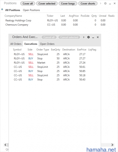Sort executions by Side column
Image resolution: width=118 pixels, height=152 pixels.
coord(30,50)
